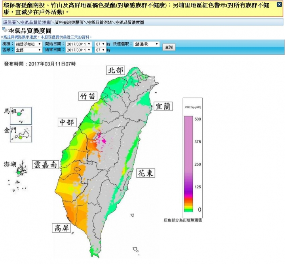Close the yellow alert banner
This screenshot has height=264, width=285.
(x=279, y=4)
